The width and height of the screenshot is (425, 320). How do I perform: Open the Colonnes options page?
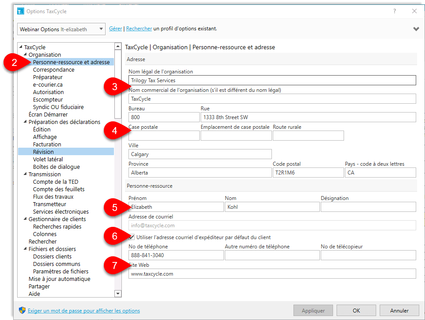coord(45,234)
